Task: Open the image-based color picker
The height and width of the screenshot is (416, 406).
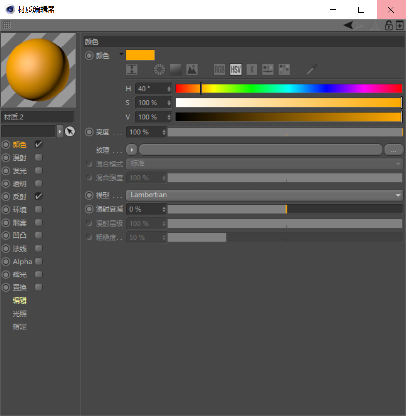Action: pyautogui.click(x=192, y=69)
